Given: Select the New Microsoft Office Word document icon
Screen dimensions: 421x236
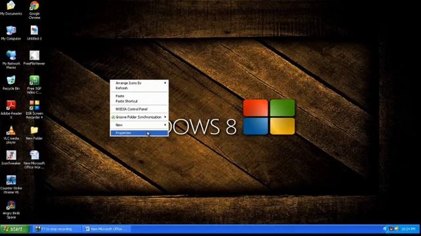Looking at the screenshot, I should click(34, 159).
